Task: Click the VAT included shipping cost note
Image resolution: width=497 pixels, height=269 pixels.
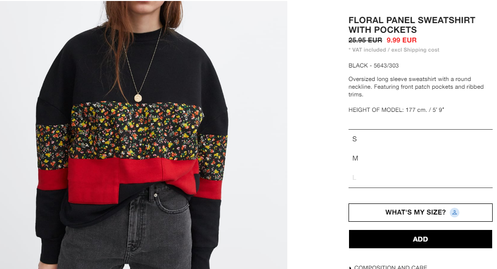Action: pos(394,50)
